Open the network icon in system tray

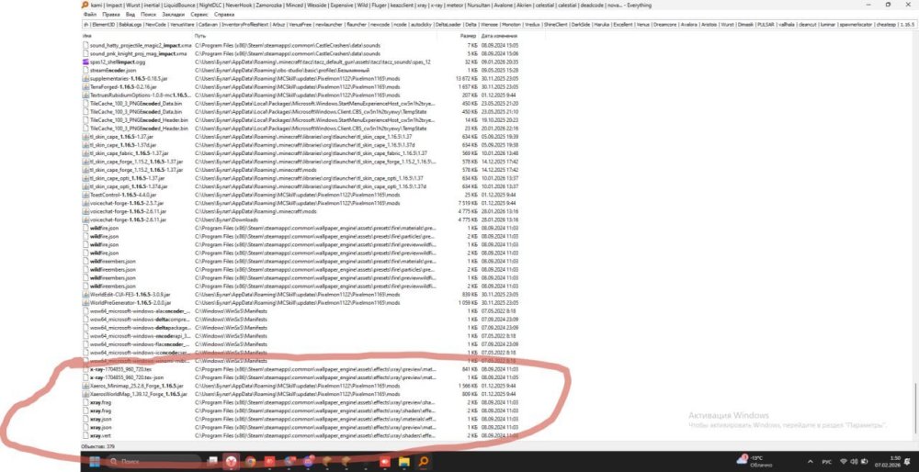(844, 462)
